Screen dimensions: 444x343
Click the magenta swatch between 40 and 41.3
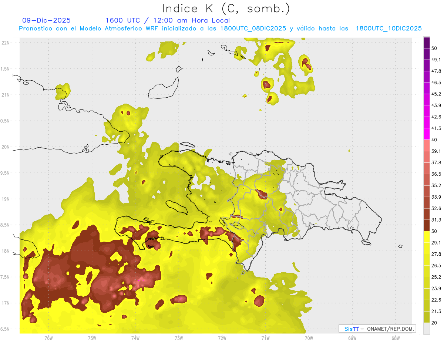point(427,134)
